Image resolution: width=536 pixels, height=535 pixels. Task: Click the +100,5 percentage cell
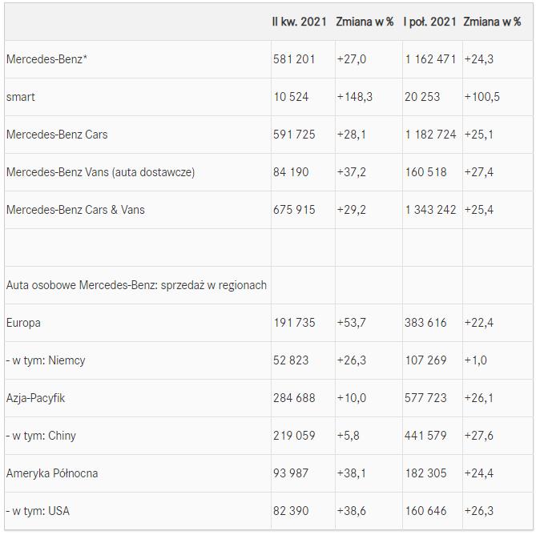coord(482,97)
